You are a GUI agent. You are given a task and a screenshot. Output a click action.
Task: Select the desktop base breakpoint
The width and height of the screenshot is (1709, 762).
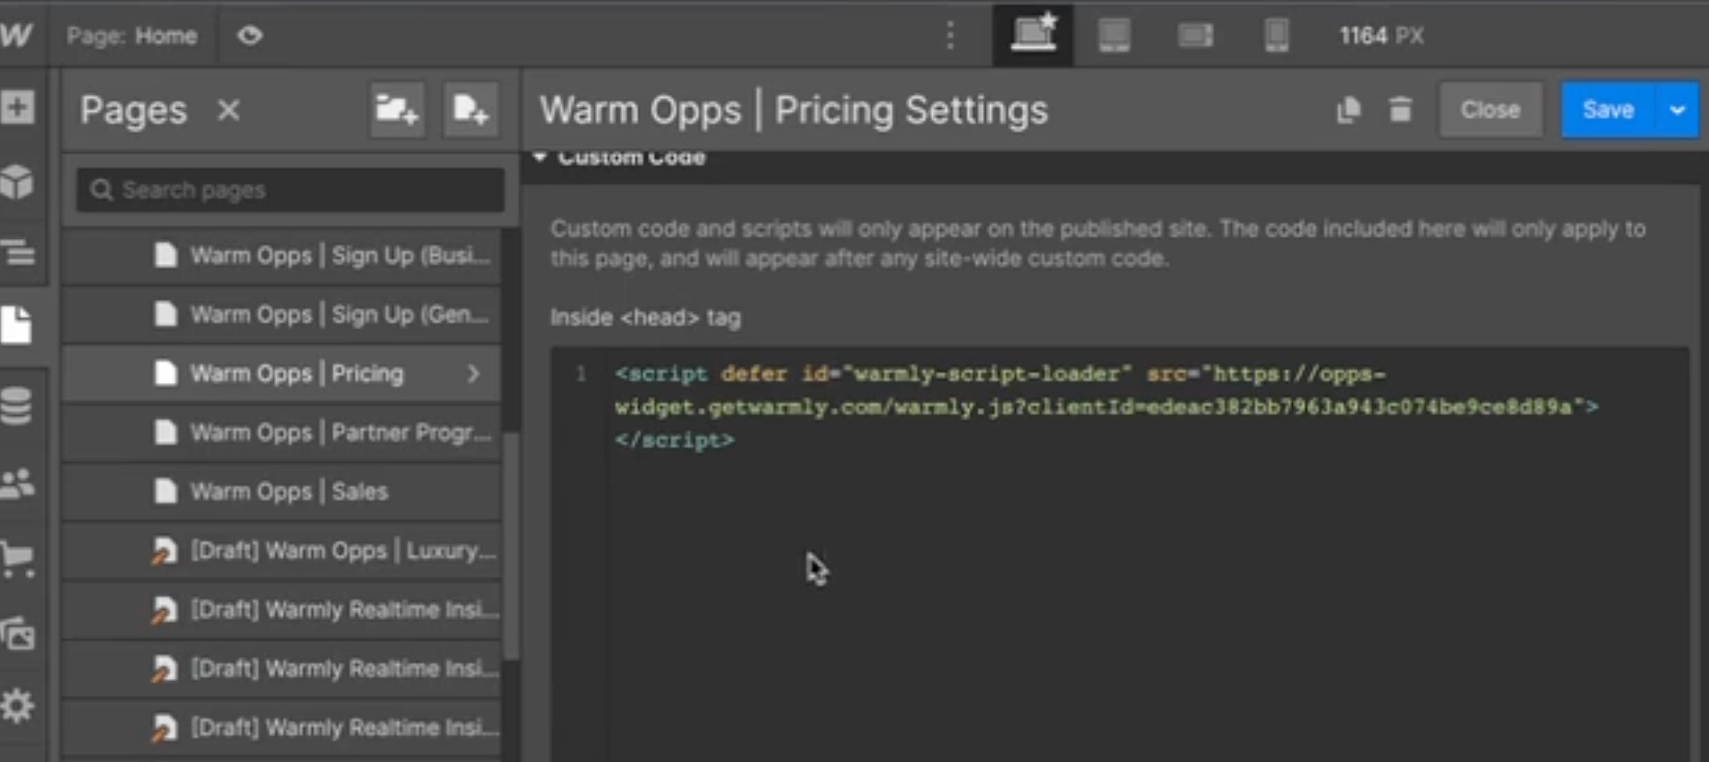click(x=1033, y=35)
